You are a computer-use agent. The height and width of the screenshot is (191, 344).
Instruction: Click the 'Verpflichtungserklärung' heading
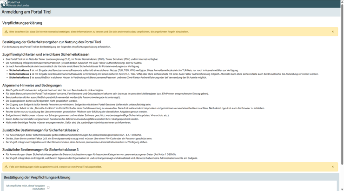22,23
